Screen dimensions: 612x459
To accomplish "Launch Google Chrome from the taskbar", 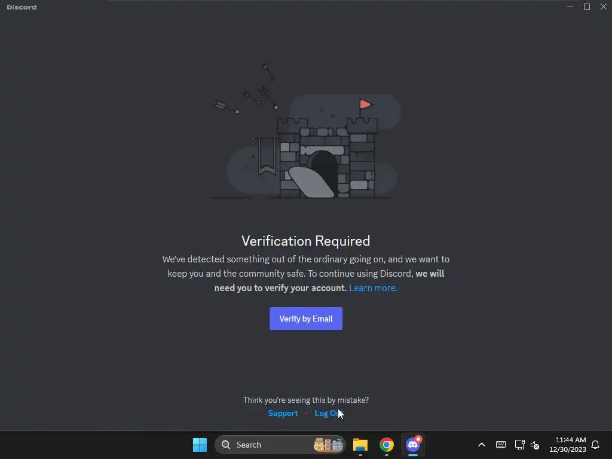I will [387, 445].
